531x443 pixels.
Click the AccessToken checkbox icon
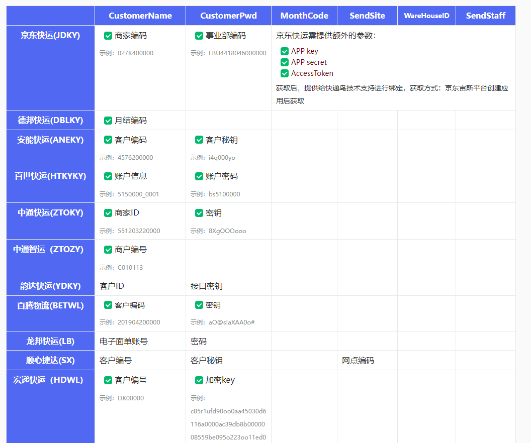pyautogui.click(x=285, y=73)
